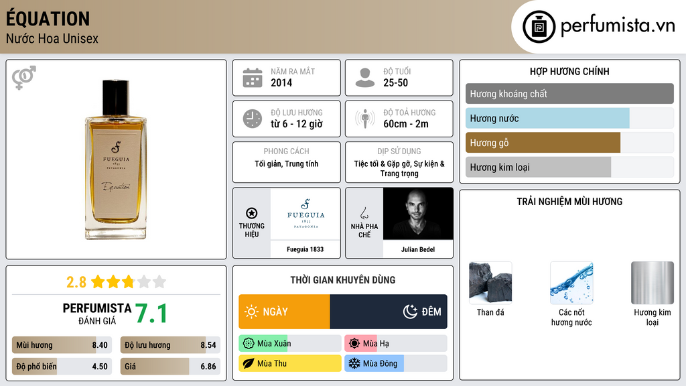
Task: Click the launch year value 2014
Action: coord(281,83)
